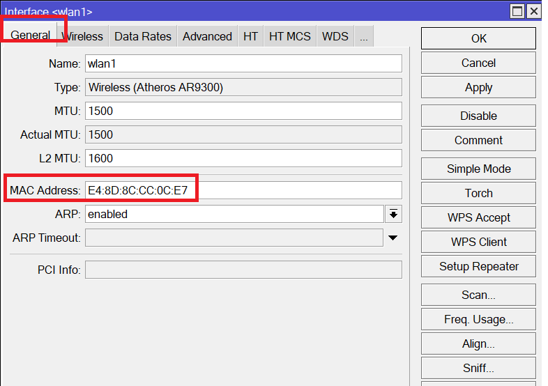Start a wireless Scan
Image resolution: width=548 pixels, height=386 pixels.
click(478, 295)
